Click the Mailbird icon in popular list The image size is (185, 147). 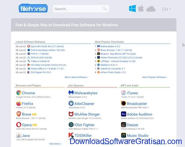pyautogui.click(x=99, y=65)
